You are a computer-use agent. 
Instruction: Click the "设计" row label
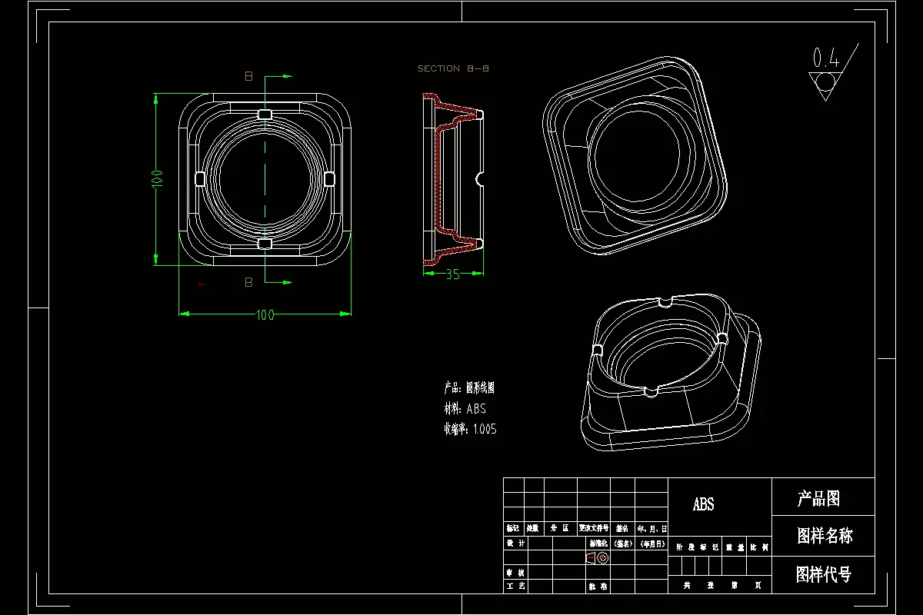coord(515,544)
